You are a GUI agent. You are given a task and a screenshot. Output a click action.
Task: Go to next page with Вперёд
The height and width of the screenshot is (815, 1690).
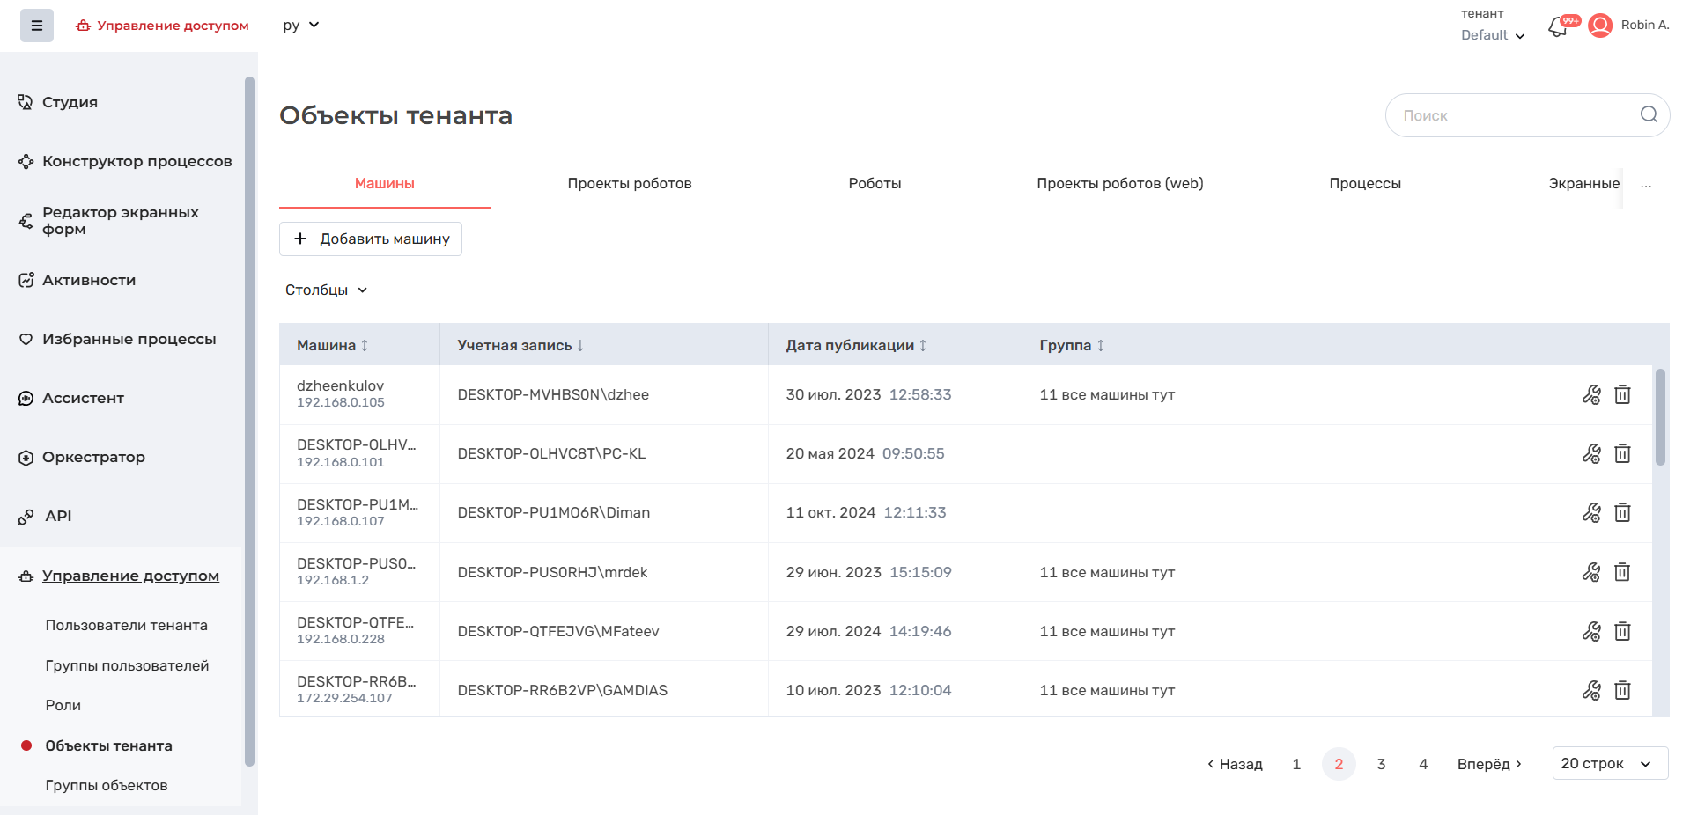pyautogui.click(x=1489, y=764)
